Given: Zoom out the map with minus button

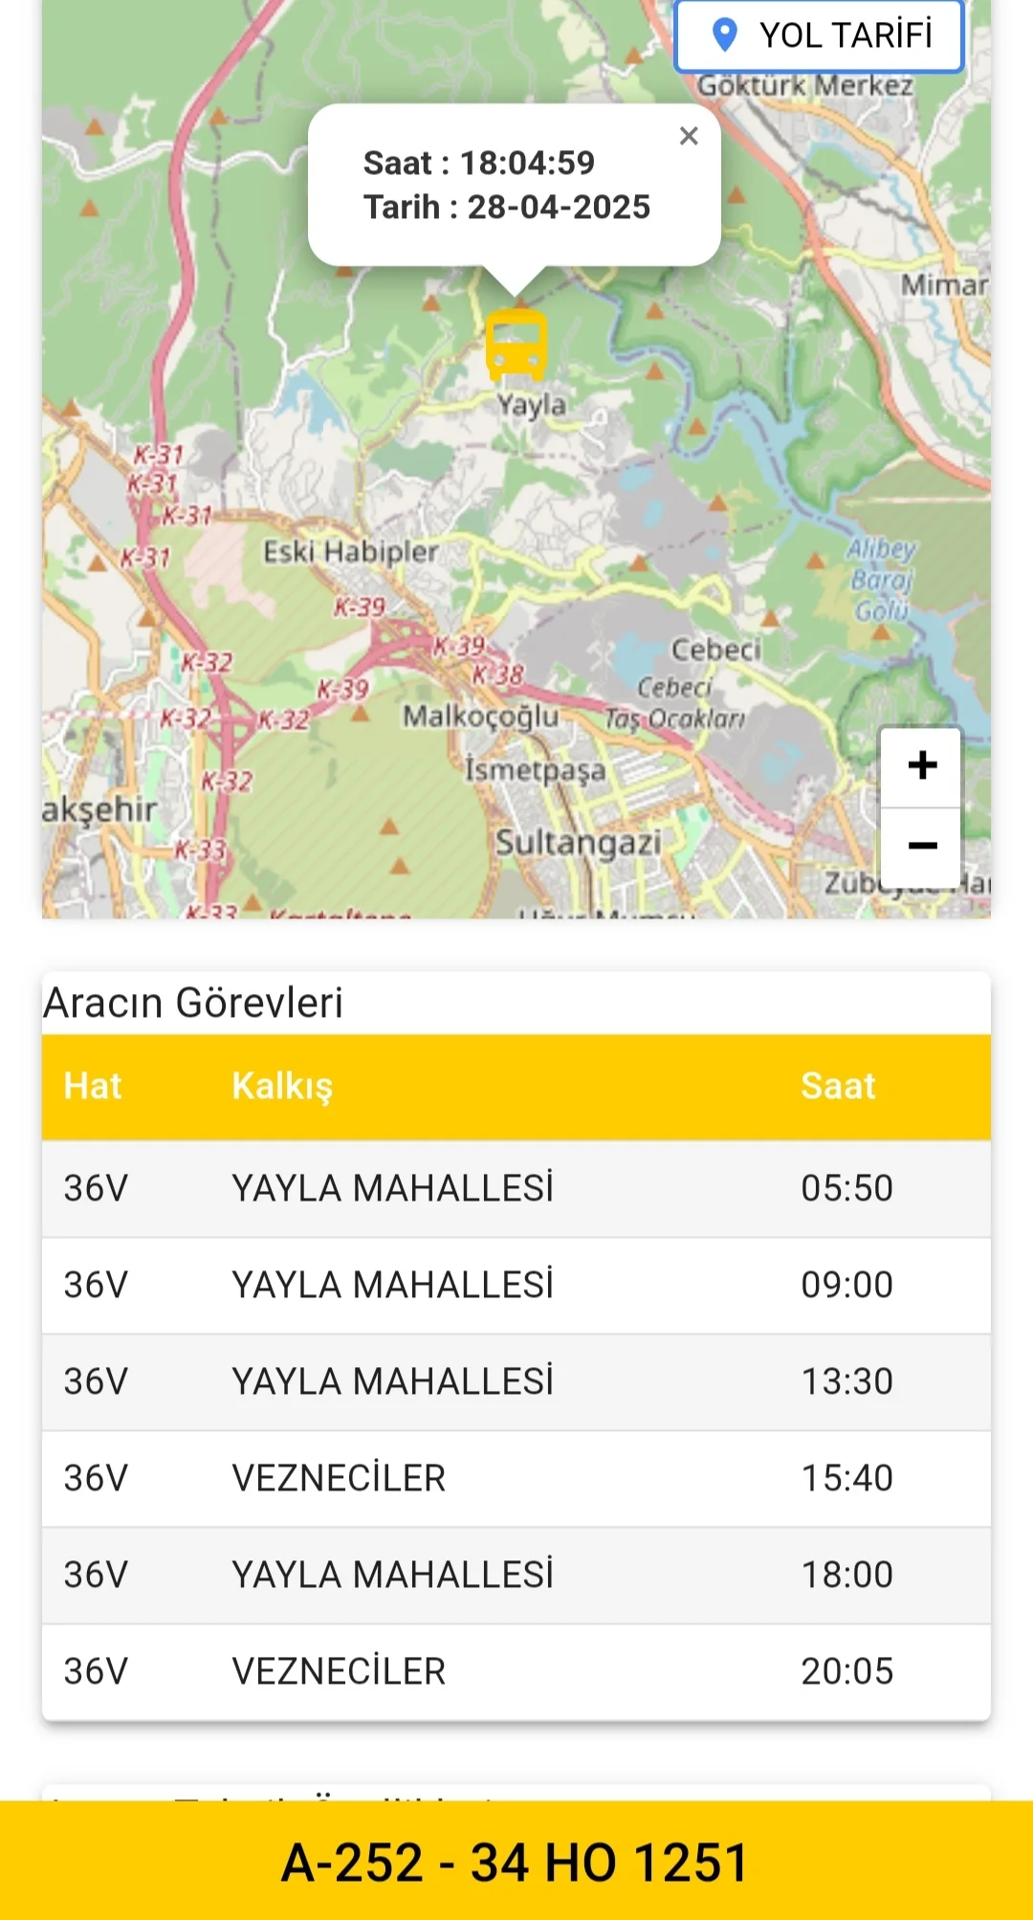Looking at the screenshot, I should point(922,846).
